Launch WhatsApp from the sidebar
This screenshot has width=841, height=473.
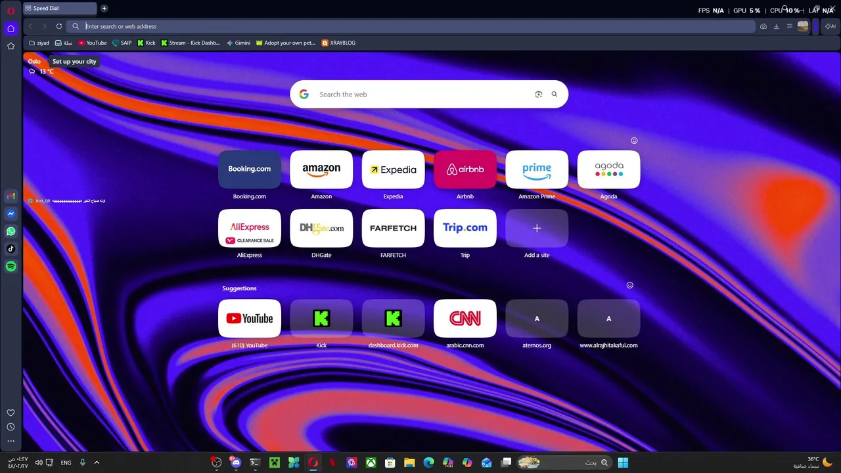coord(11,231)
